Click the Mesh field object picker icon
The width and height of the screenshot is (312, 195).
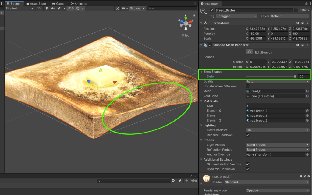click(x=307, y=91)
